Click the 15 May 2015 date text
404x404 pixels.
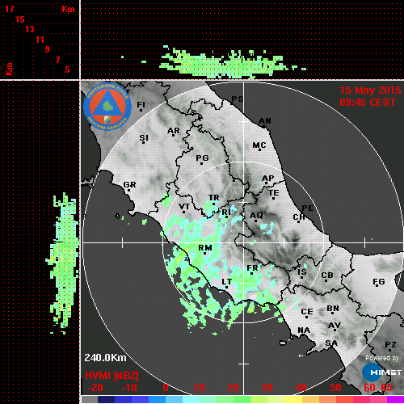tap(370, 90)
